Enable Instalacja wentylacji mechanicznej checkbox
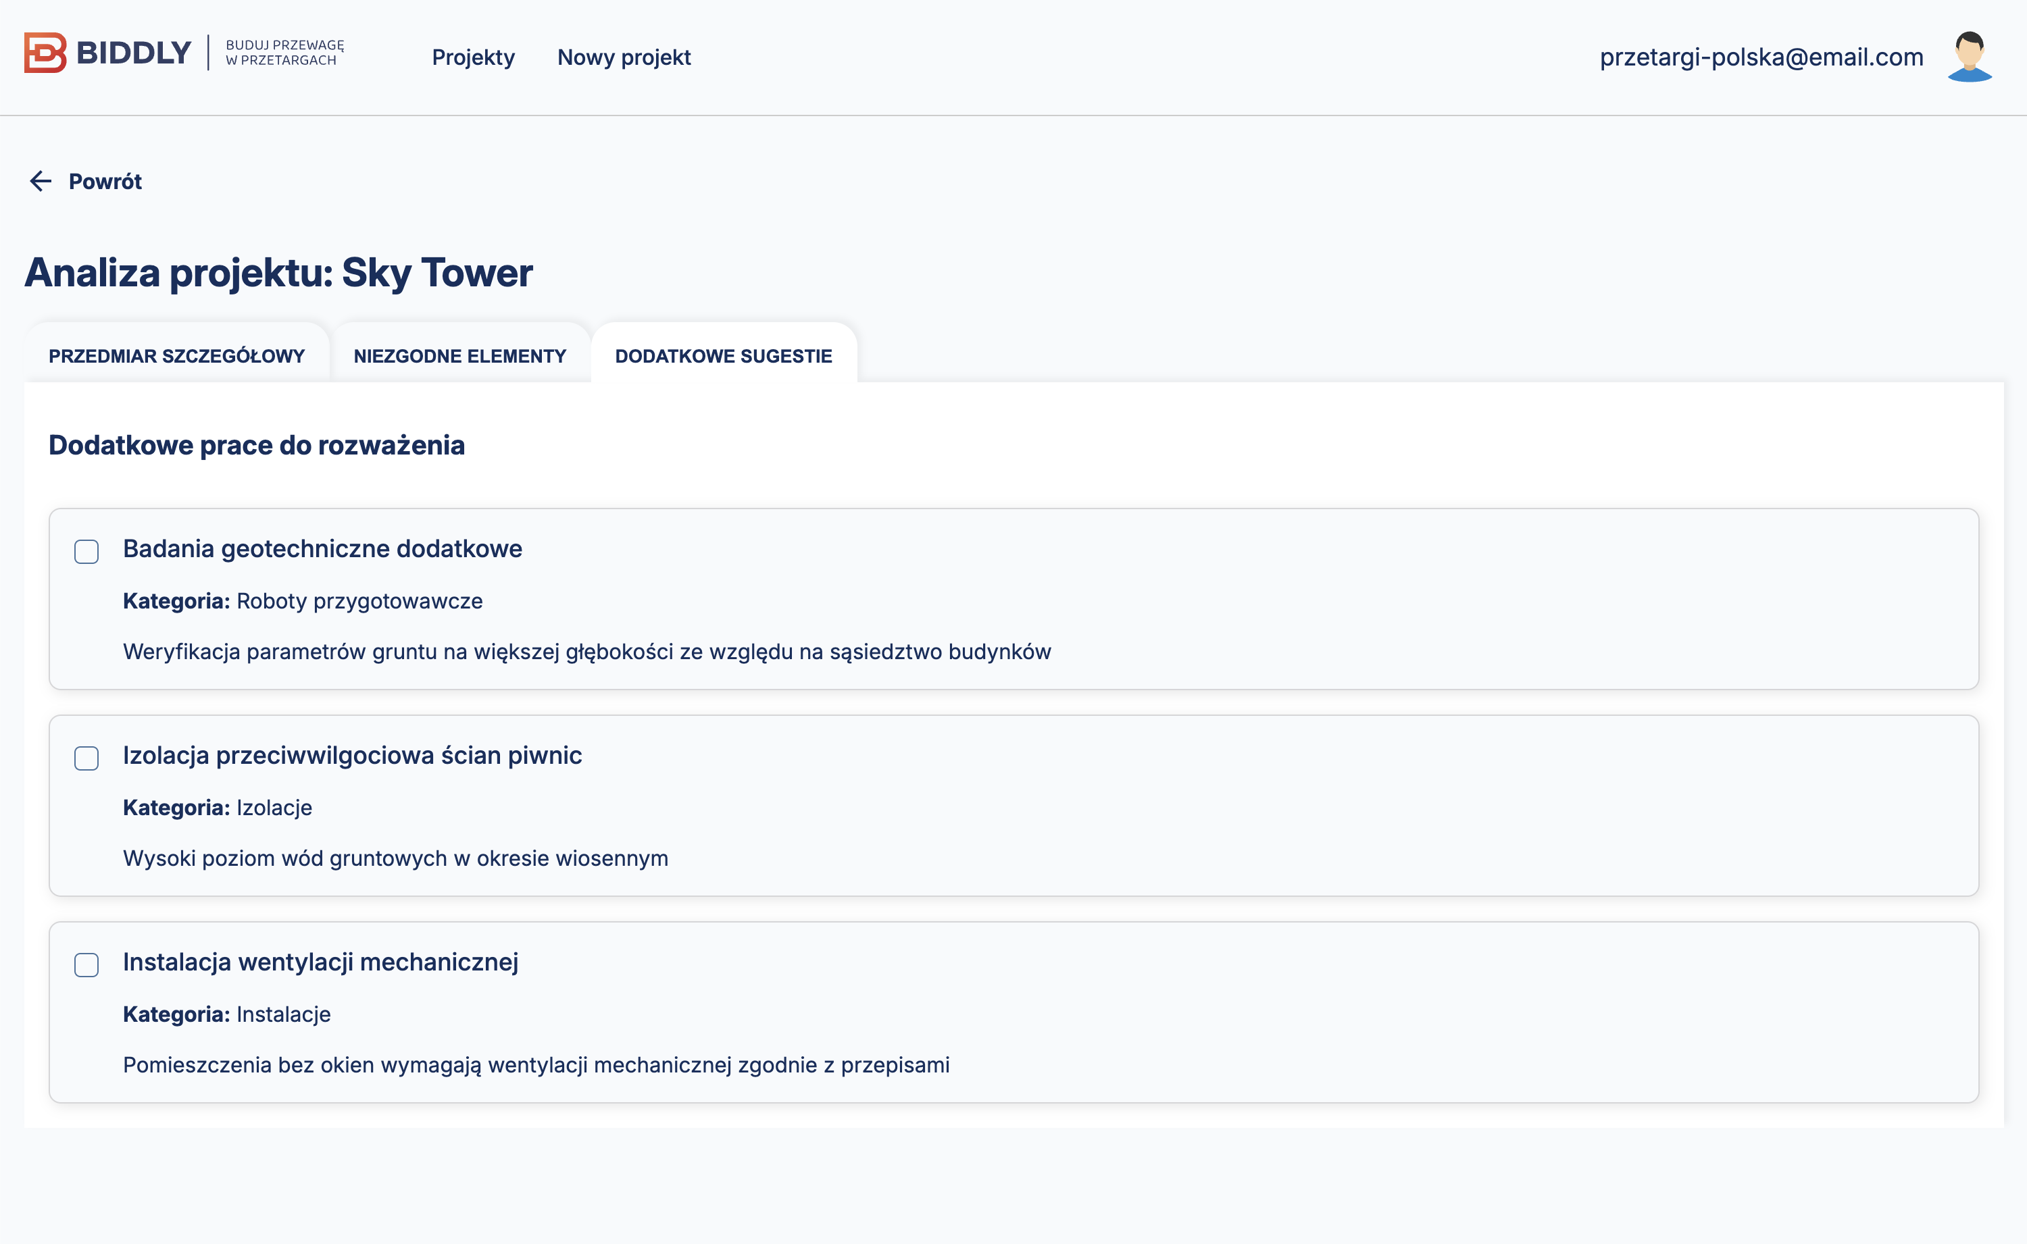The height and width of the screenshot is (1244, 2027). pyautogui.click(x=86, y=964)
